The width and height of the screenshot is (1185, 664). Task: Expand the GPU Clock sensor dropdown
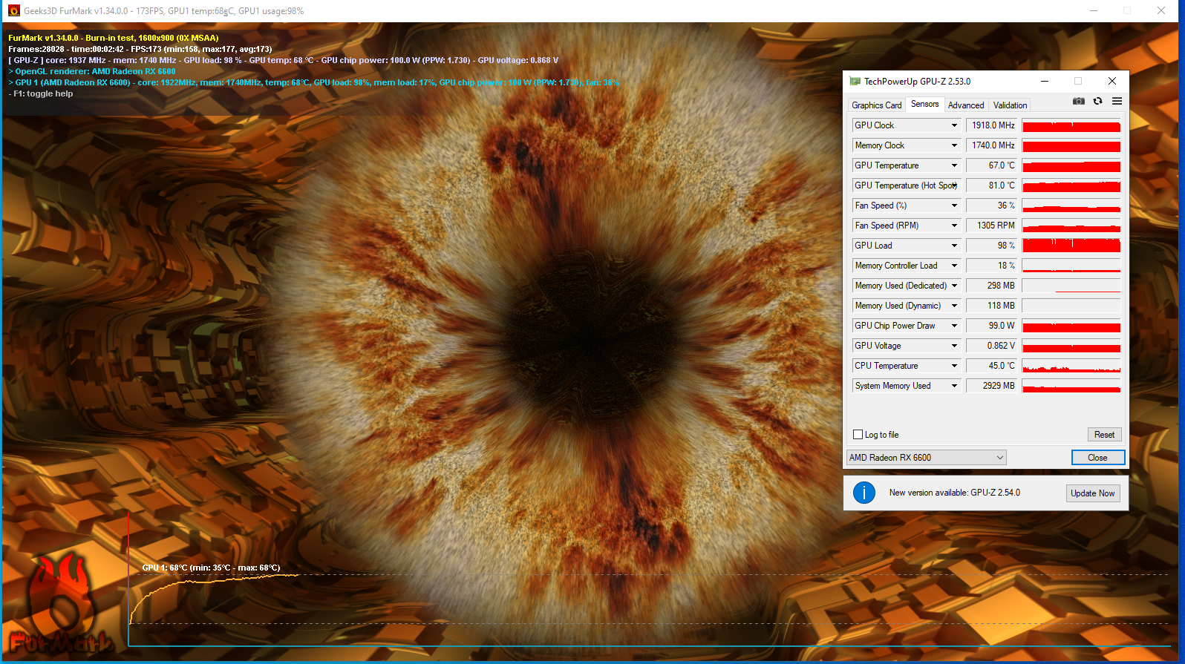click(x=954, y=125)
